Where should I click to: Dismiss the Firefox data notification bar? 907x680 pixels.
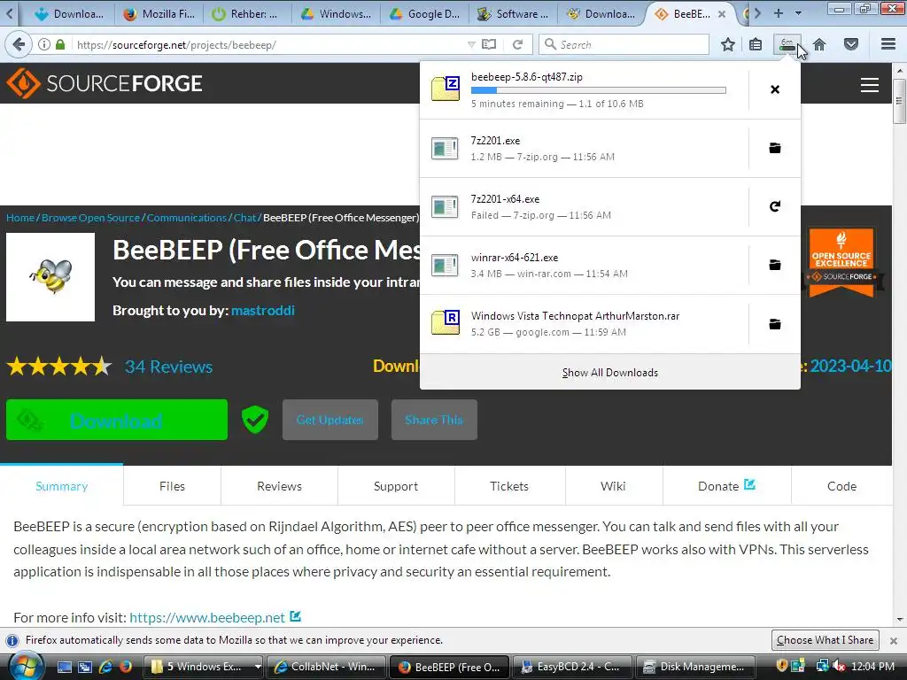point(894,641)
